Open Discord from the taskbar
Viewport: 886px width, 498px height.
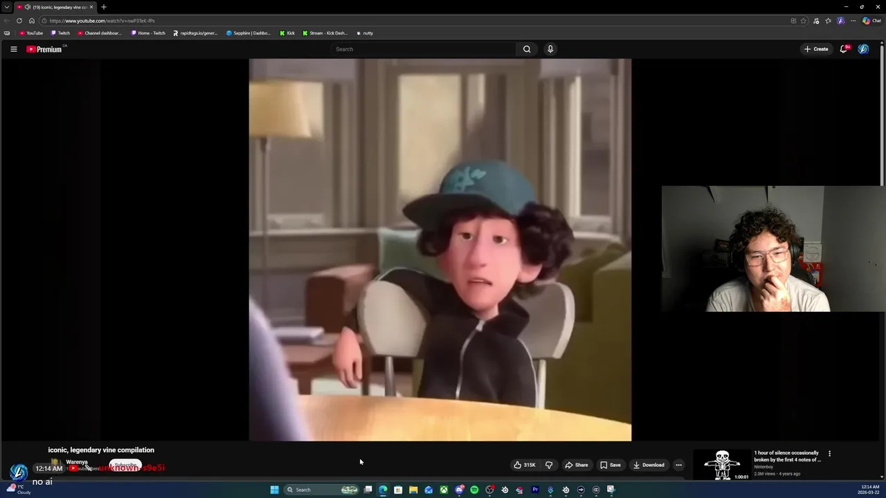[x=459, y=490]
